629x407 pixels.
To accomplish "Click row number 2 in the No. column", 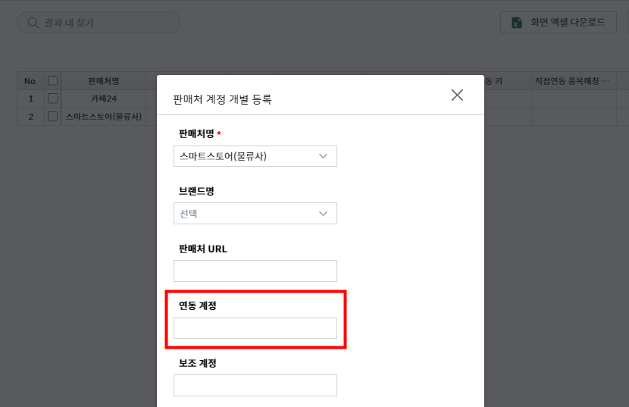I will coord(30,117).
